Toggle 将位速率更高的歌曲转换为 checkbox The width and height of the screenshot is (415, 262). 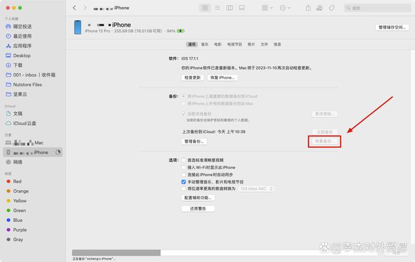pos(184,189)
